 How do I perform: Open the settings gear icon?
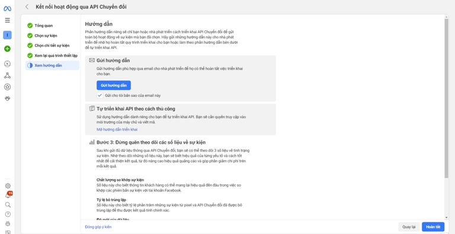click(8, 186)
